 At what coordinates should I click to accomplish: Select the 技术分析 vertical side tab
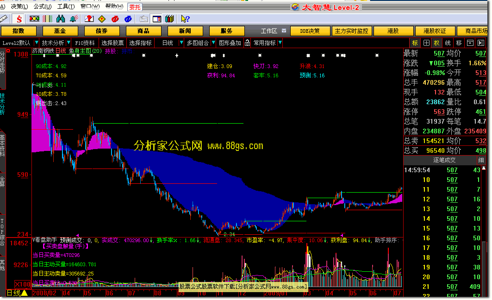2,104
